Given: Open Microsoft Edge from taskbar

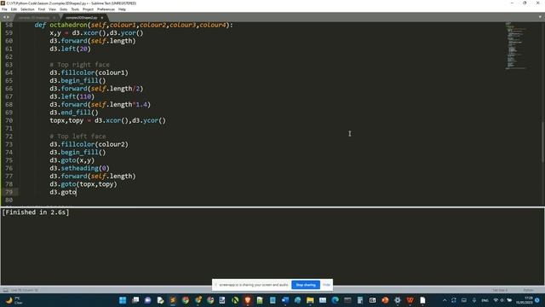Looking at the screenshot, I should click(335, 300).
